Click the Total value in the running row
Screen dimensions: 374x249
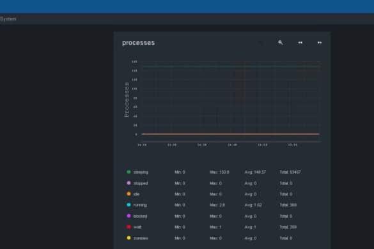(x=288, y=205)
